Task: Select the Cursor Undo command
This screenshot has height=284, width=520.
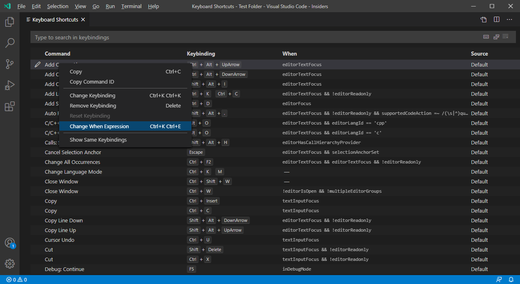Action: click(x=59, y=240)
